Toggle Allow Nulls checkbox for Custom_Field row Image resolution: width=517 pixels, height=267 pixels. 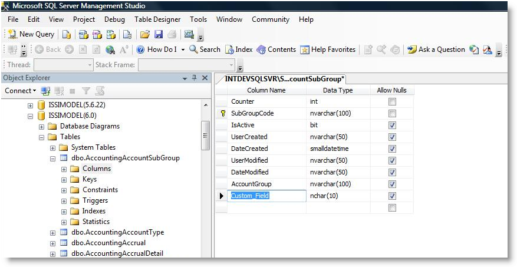(x=392, y=196)
